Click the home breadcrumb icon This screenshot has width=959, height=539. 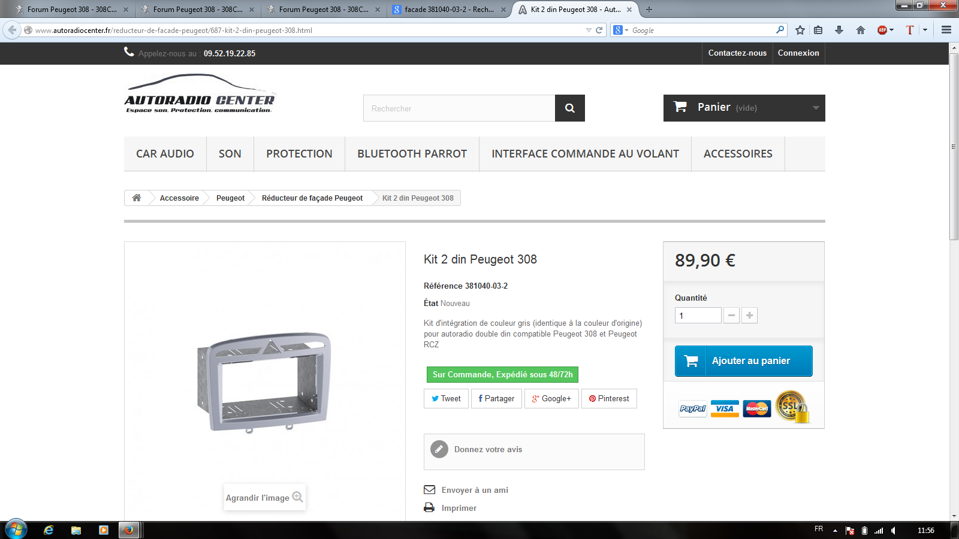click(137, 198)
